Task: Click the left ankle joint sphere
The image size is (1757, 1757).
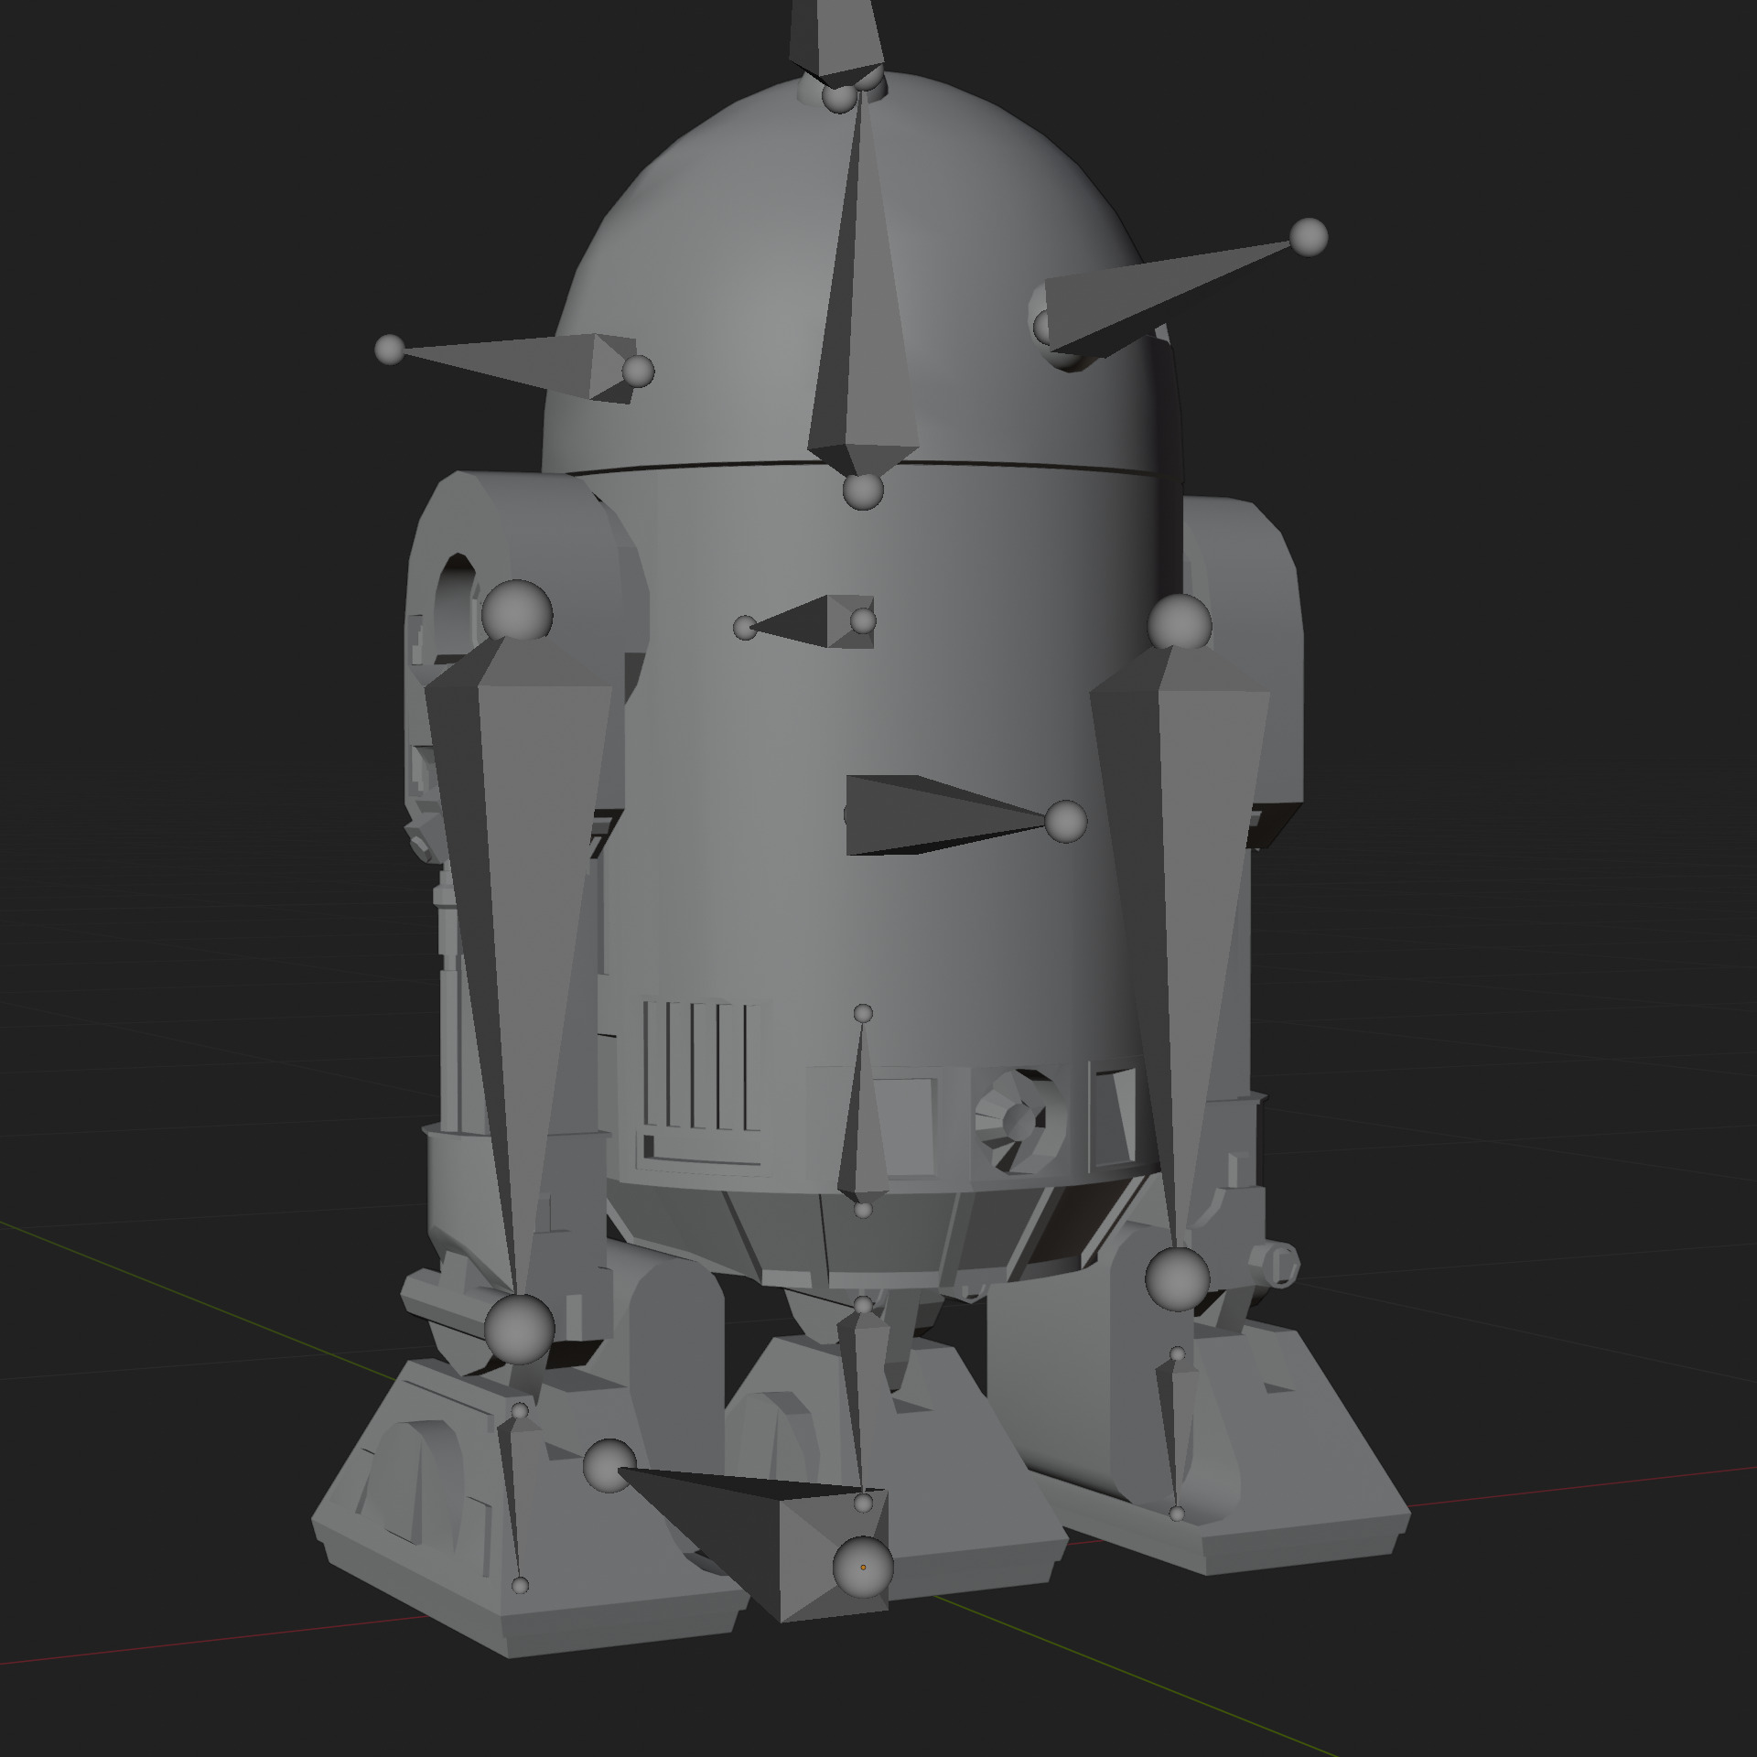Action: coord(519,1329)
